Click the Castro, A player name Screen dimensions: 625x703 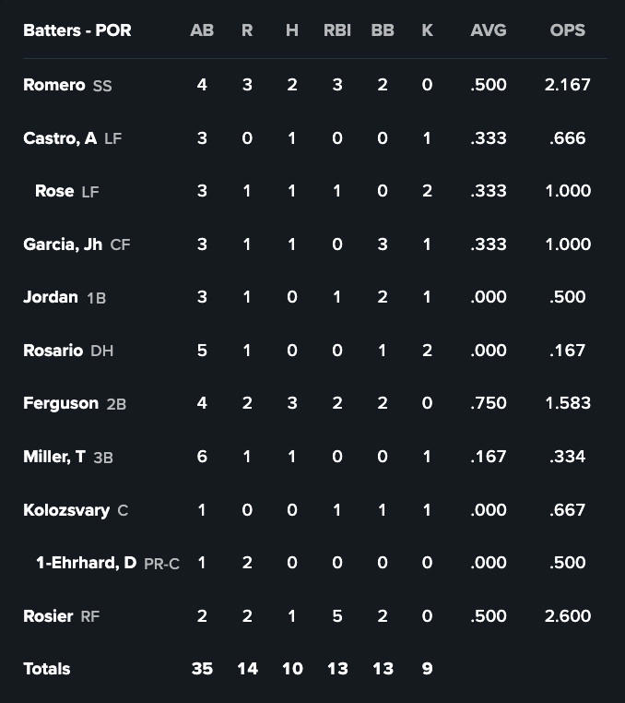point(60,138)
